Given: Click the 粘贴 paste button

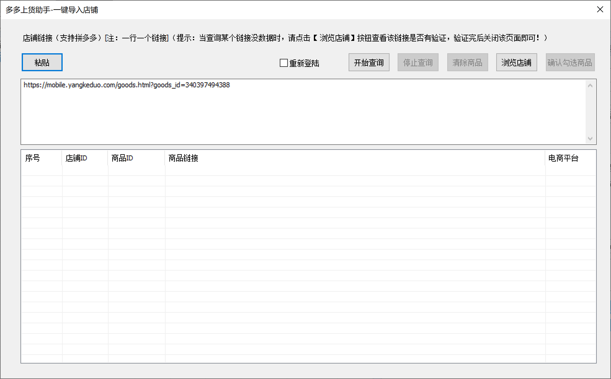Looking at the screenshot, I should pyautogui.click(x=42, y=63).
